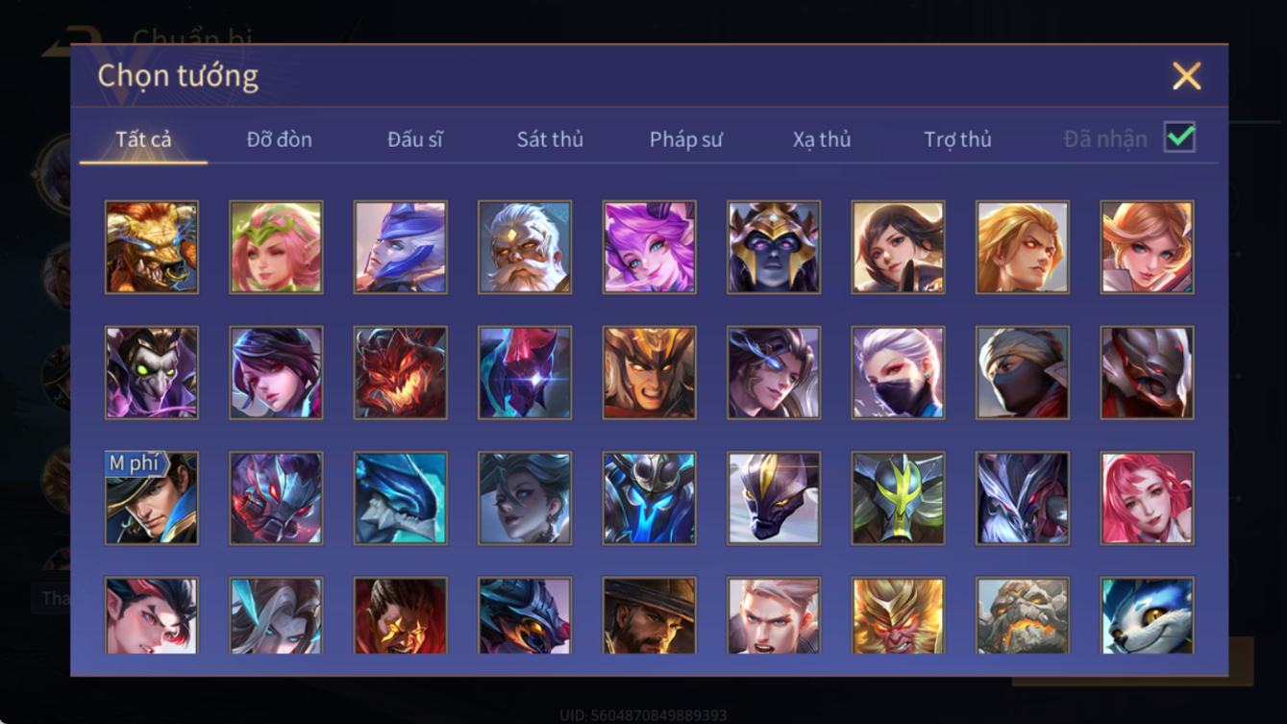Screen dimensions: 1287x724
Task: Pick the white-bearded old man hero
Action: click(525, 247)
